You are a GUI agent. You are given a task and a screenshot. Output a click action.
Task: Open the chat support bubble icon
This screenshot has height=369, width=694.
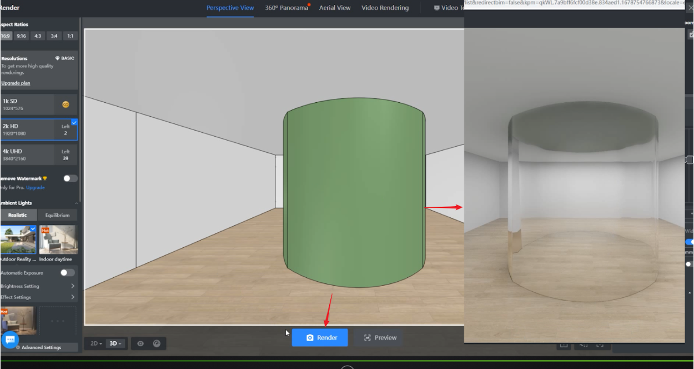coord(10,340)
